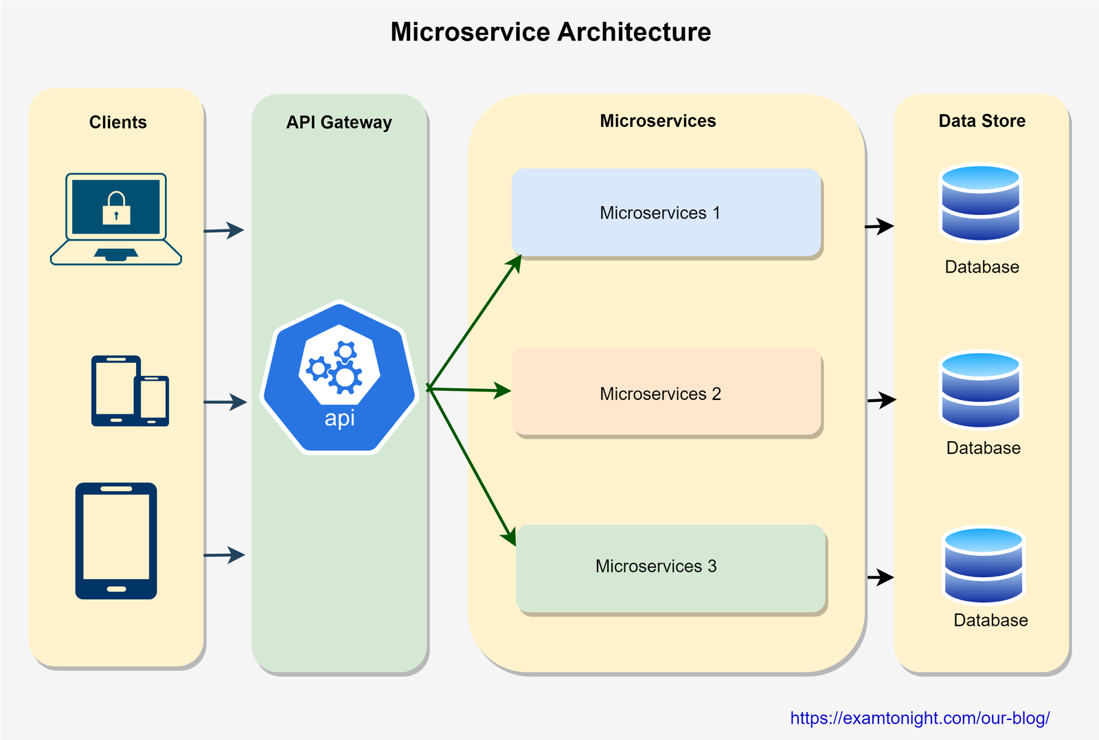Image resolution: width=1099 pixels, height=740 pixels.
Task: Click the Microservice Architecture title
Action: 551,32
